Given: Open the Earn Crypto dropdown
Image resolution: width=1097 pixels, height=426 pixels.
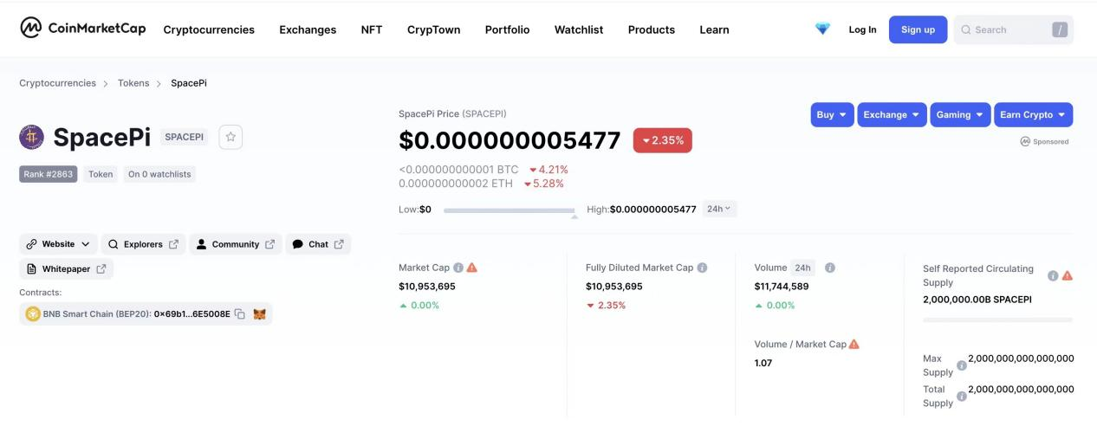Looking at the screenshot, I should 1033,114.
